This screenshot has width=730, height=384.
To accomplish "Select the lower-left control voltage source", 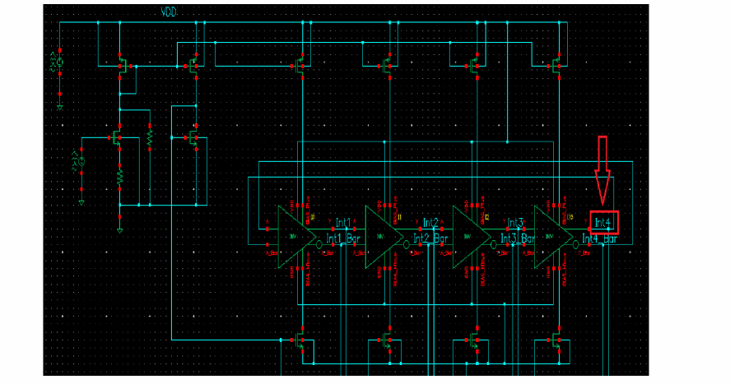I will click(x=81, y=162).
